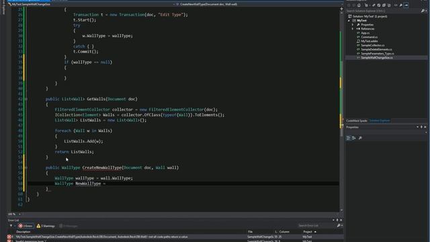Close the Properties panel
Screen dimensions: 430x242
pos(425,127)
